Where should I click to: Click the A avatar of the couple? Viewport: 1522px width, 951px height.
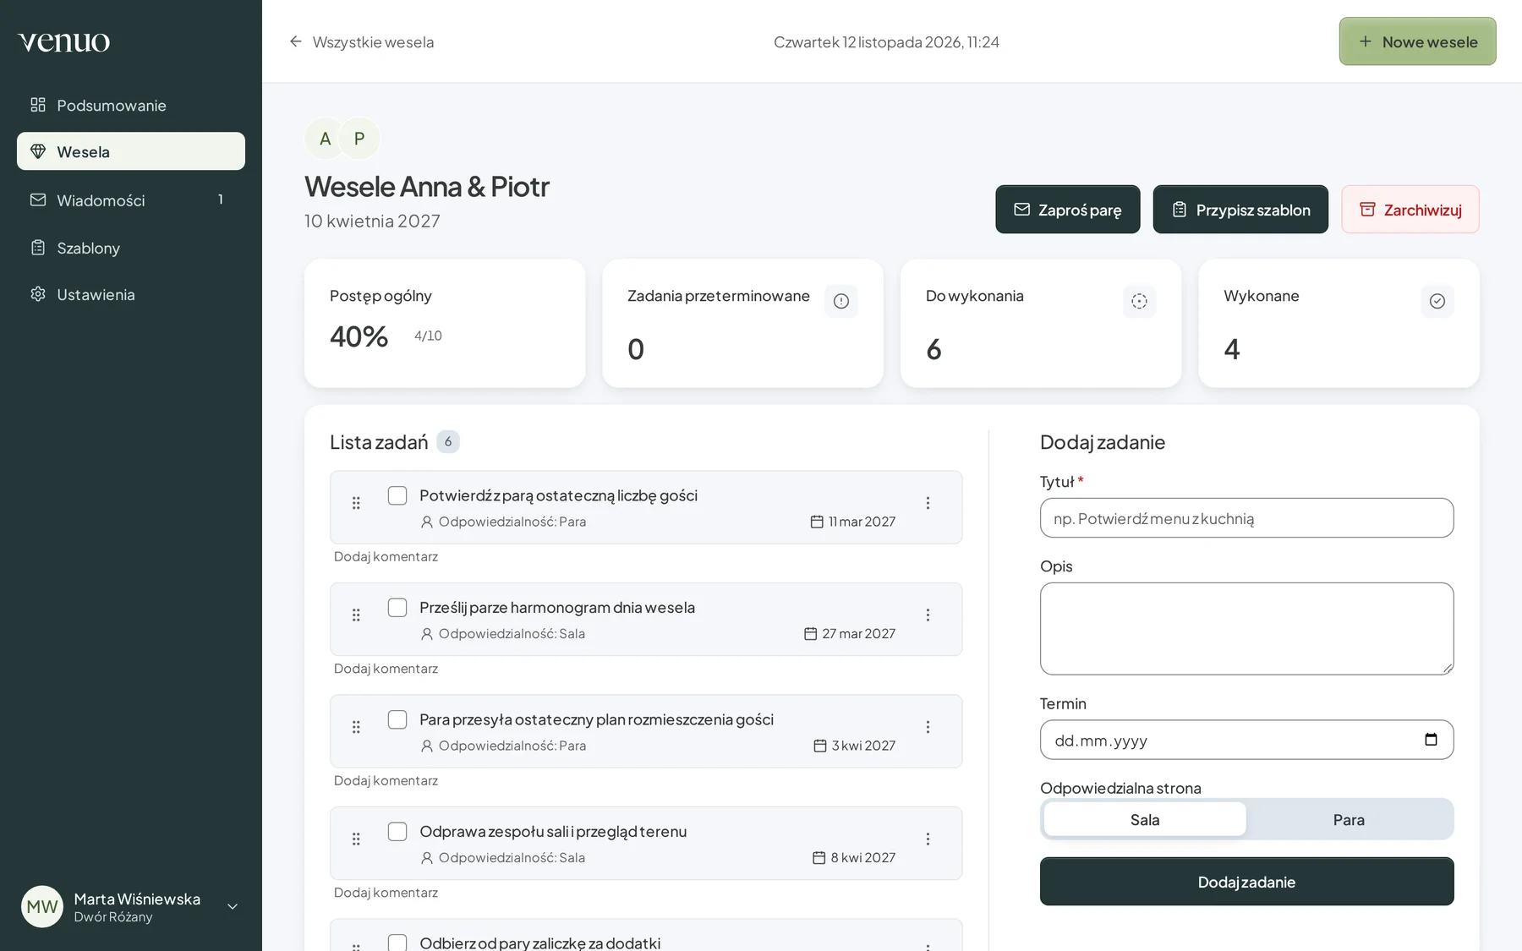click(x=326, y=139)
